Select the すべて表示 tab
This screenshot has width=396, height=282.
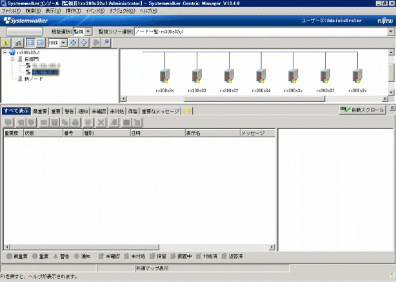[x=16, y=111]
